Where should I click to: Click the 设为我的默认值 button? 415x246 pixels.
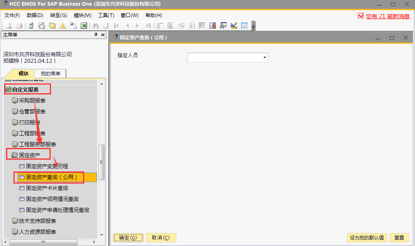[x=366, y=238]
